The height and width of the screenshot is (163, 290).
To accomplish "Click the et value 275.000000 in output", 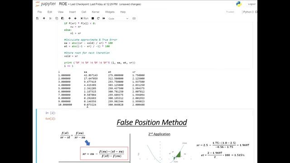I will tap(116, 75).
